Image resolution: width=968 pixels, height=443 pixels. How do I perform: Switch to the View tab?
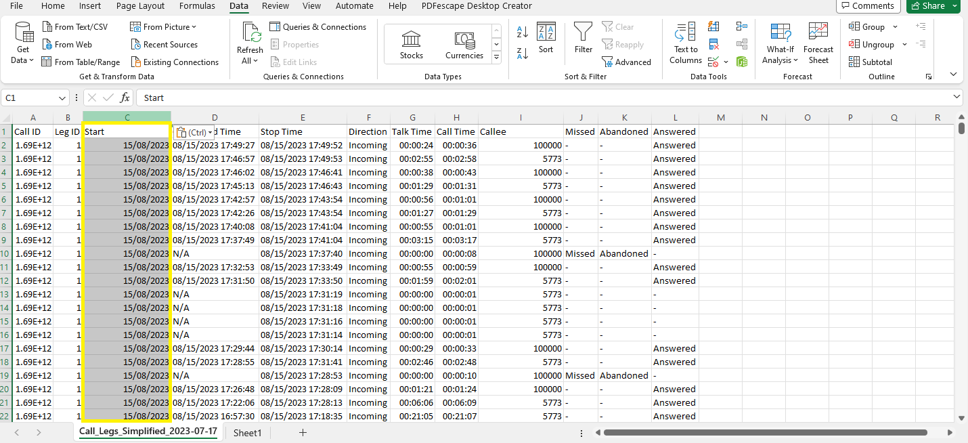(312, 6)
